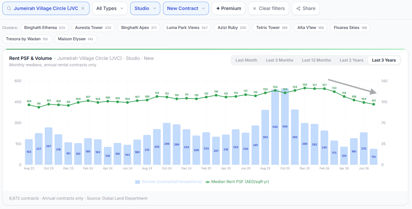Click the search magnifier icon
Image resolution: width=412 pixels, height=209 pixels.
pos(9,8)
